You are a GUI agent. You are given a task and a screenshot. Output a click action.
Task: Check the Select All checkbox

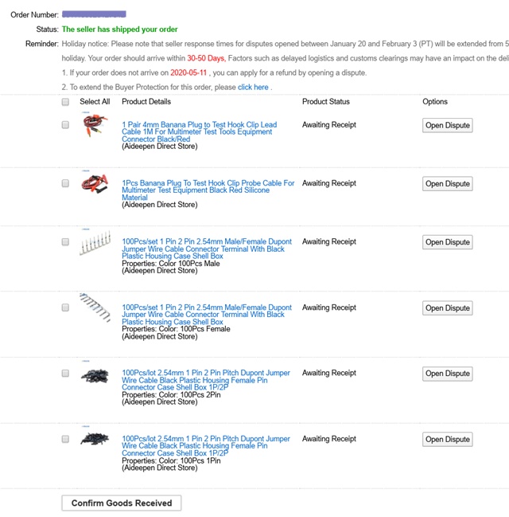point(65,102)
